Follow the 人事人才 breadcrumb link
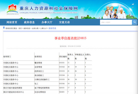 tap(43, 28)
